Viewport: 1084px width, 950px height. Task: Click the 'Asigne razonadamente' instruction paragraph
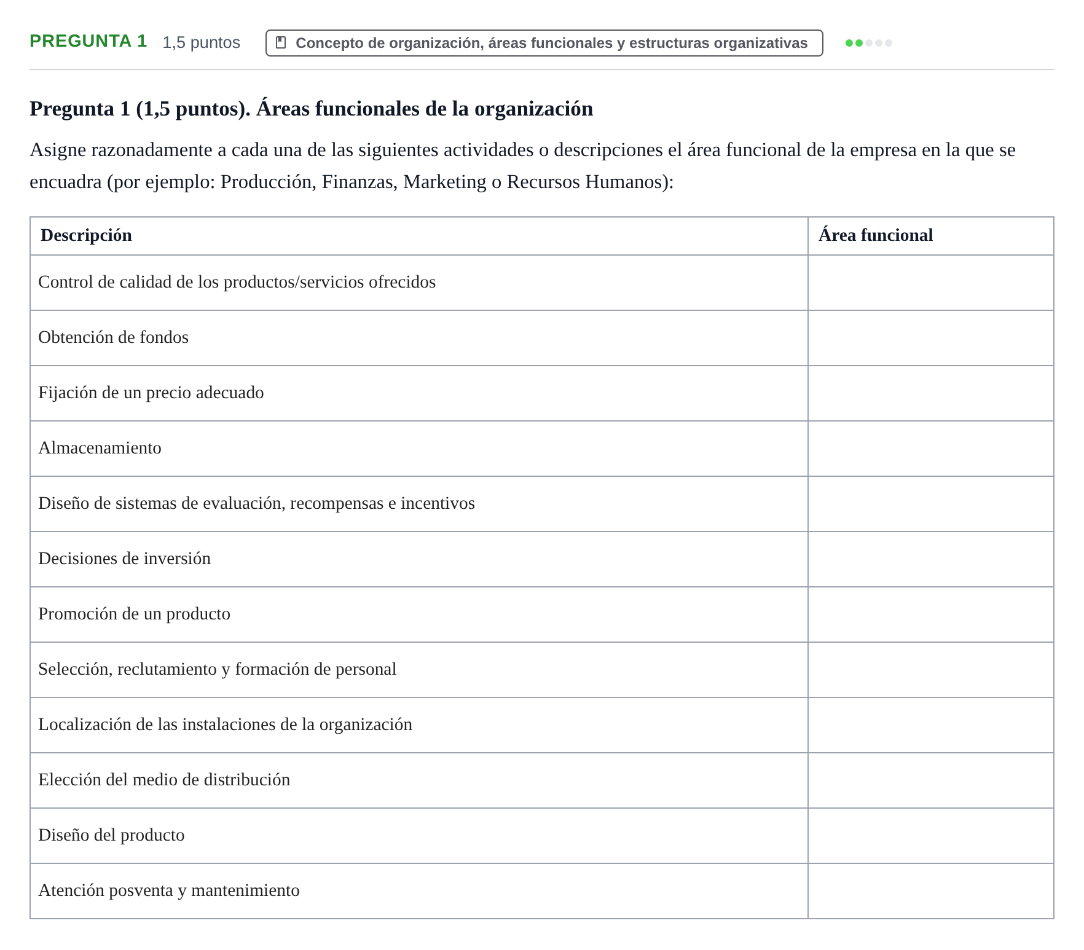(522, 166)
